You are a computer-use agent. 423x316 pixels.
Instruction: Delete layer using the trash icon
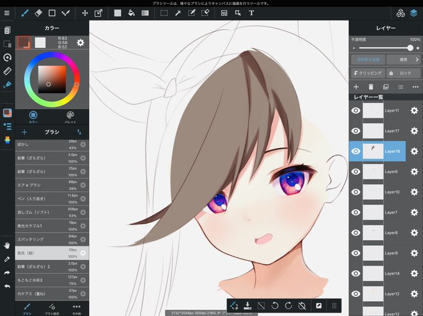point(371,87)
